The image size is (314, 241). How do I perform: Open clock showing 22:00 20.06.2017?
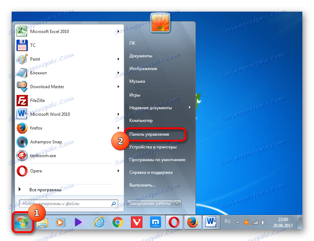[x=283, y=222]
